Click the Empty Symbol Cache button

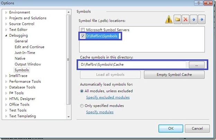[x=174, y=75]
